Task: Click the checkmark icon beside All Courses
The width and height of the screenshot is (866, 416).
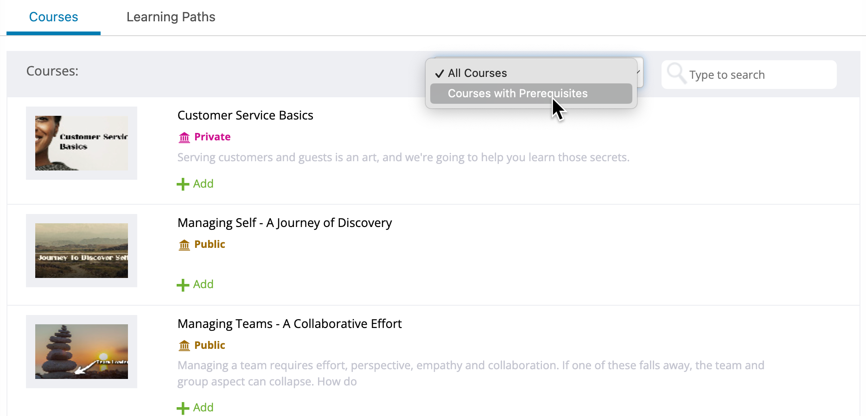Action: coord(439,73)
